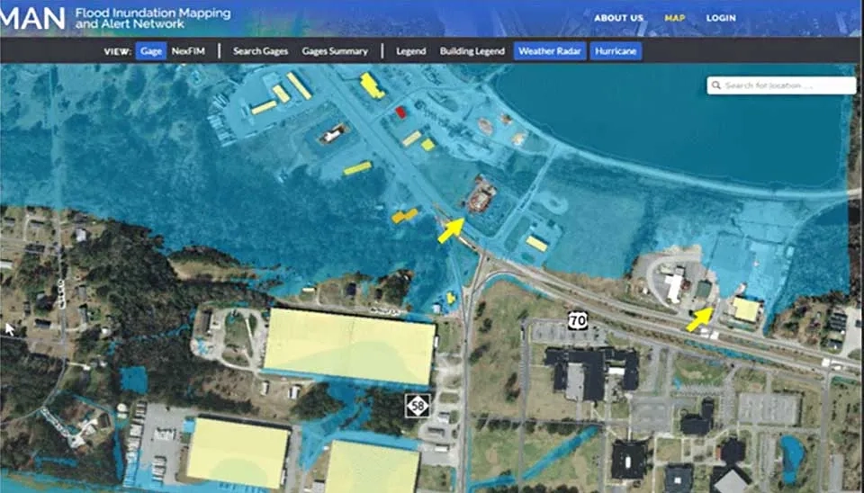Click the red building marker on map
This screenshot has height=493, width=864.
tap(400, 112)
